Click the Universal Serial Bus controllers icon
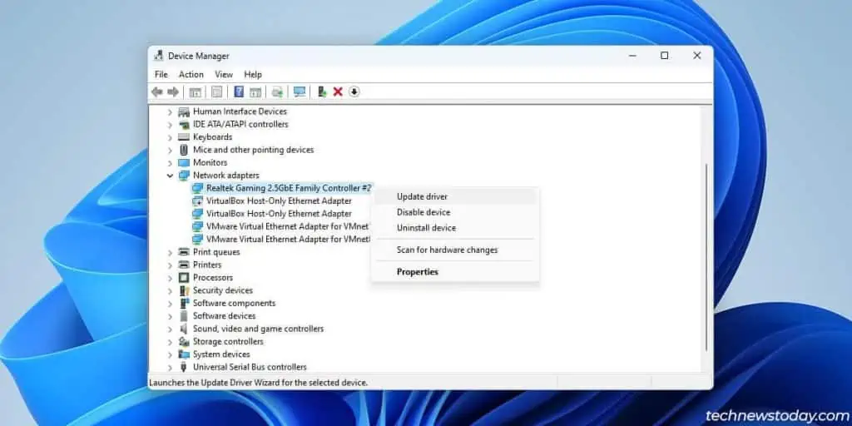Image resolution: width=852 pixels, height=426 pixels. [184, 367]
